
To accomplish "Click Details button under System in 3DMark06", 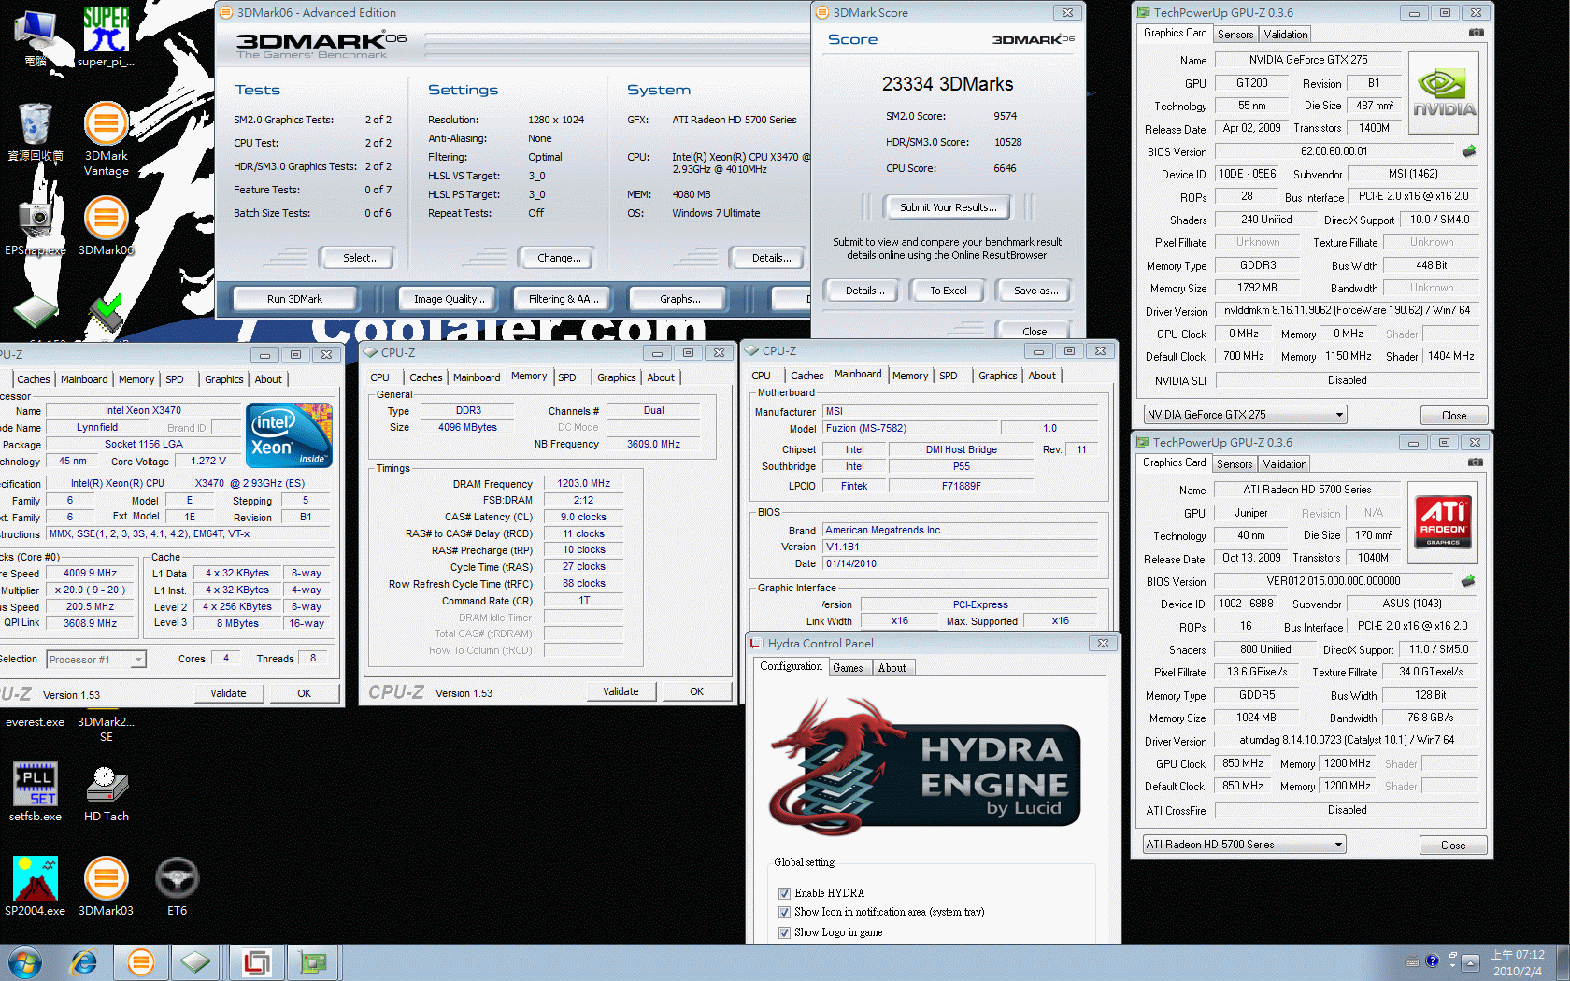I will tap(771, 258).
